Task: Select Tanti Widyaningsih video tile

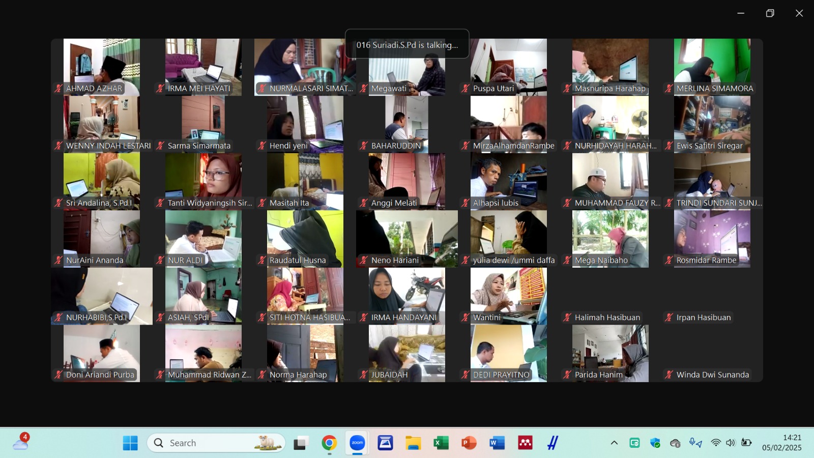Action: (203, 182)
